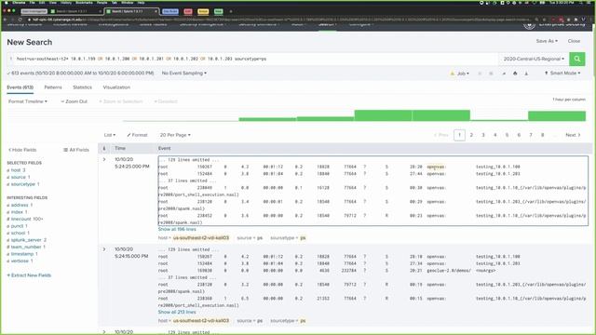The height and width of the screenshot is (335, 596).
Task: Click the timestamp interesting field
Action: pos(22,254)
